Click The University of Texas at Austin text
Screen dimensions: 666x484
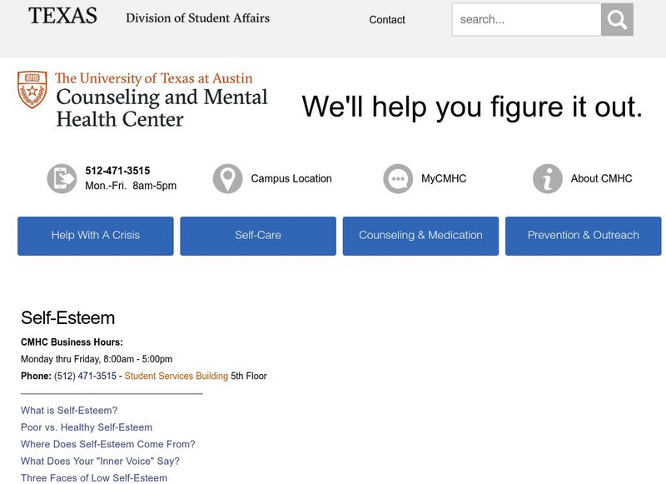point(154,78)
